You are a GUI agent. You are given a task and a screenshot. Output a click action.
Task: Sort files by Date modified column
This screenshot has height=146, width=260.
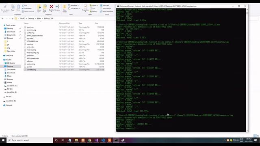pyautogui.click(x=64, y=24)
